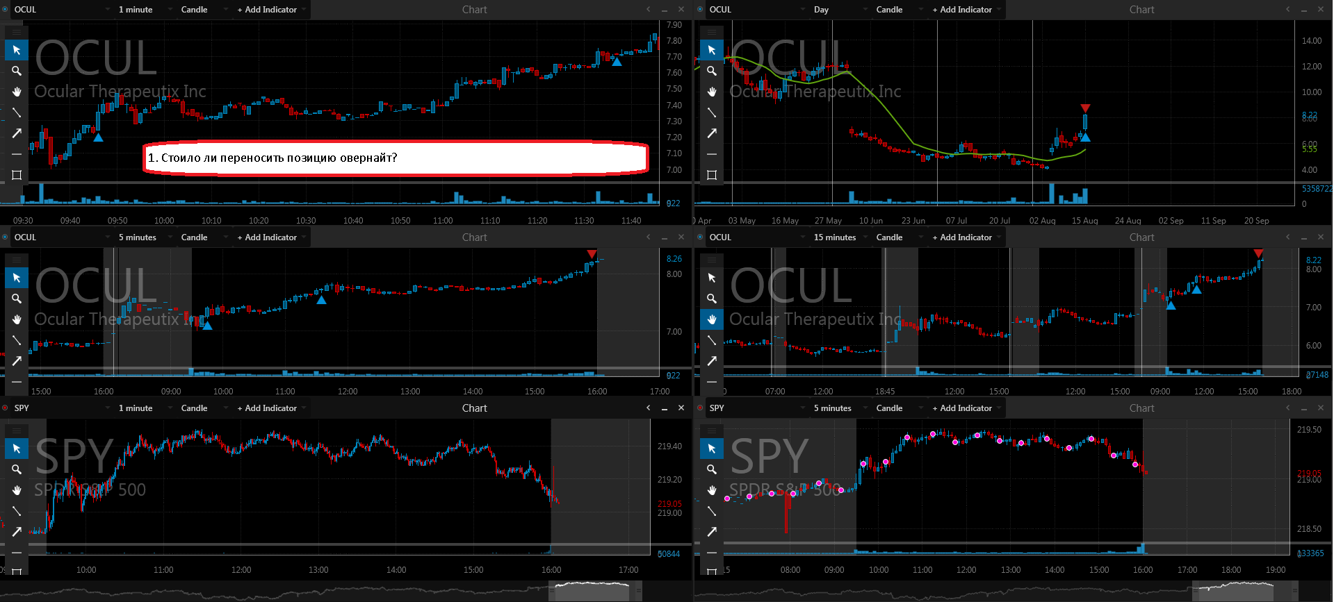Select pointer tool in OCUL 1 minute chart

click(17, 50)
